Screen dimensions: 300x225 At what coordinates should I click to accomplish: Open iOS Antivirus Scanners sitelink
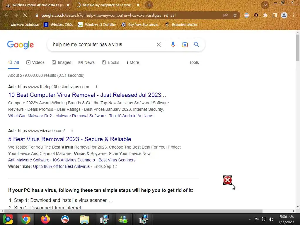[x=74, y=160]
